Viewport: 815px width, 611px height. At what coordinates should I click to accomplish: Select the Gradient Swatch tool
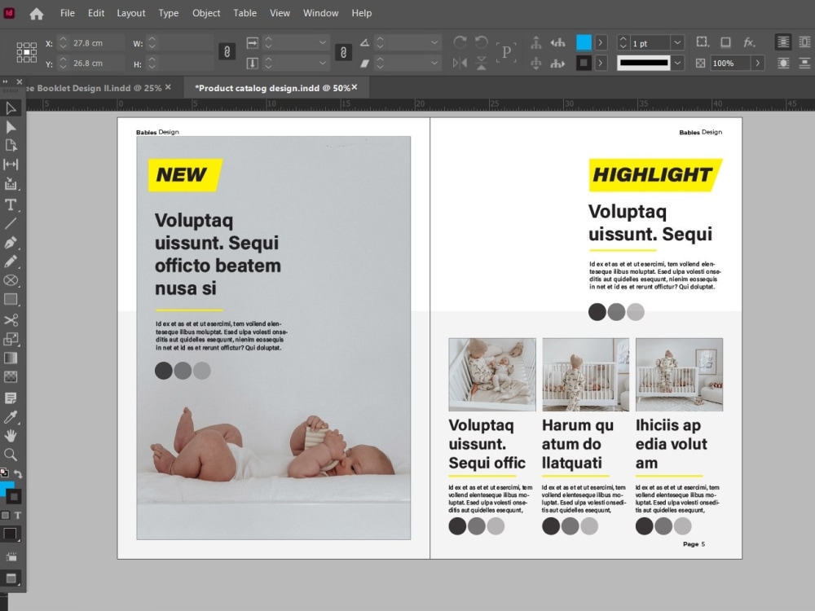coord(11,358)
